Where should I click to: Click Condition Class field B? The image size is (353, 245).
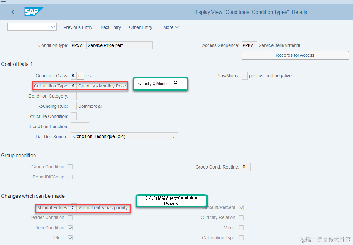(x=73, y=76)
